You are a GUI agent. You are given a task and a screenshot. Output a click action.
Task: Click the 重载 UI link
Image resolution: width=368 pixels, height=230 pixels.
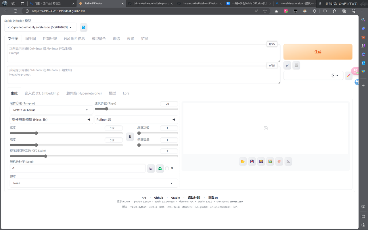(x=213, y=198)
